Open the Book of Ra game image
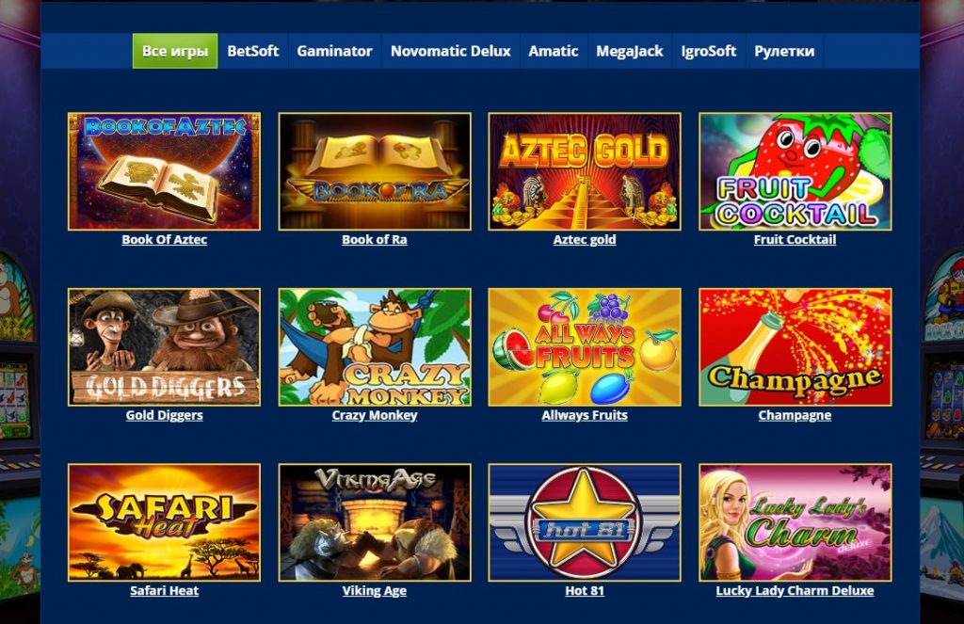Image resolution: width=964 pixels, height=624 pixels. (375, 171)
